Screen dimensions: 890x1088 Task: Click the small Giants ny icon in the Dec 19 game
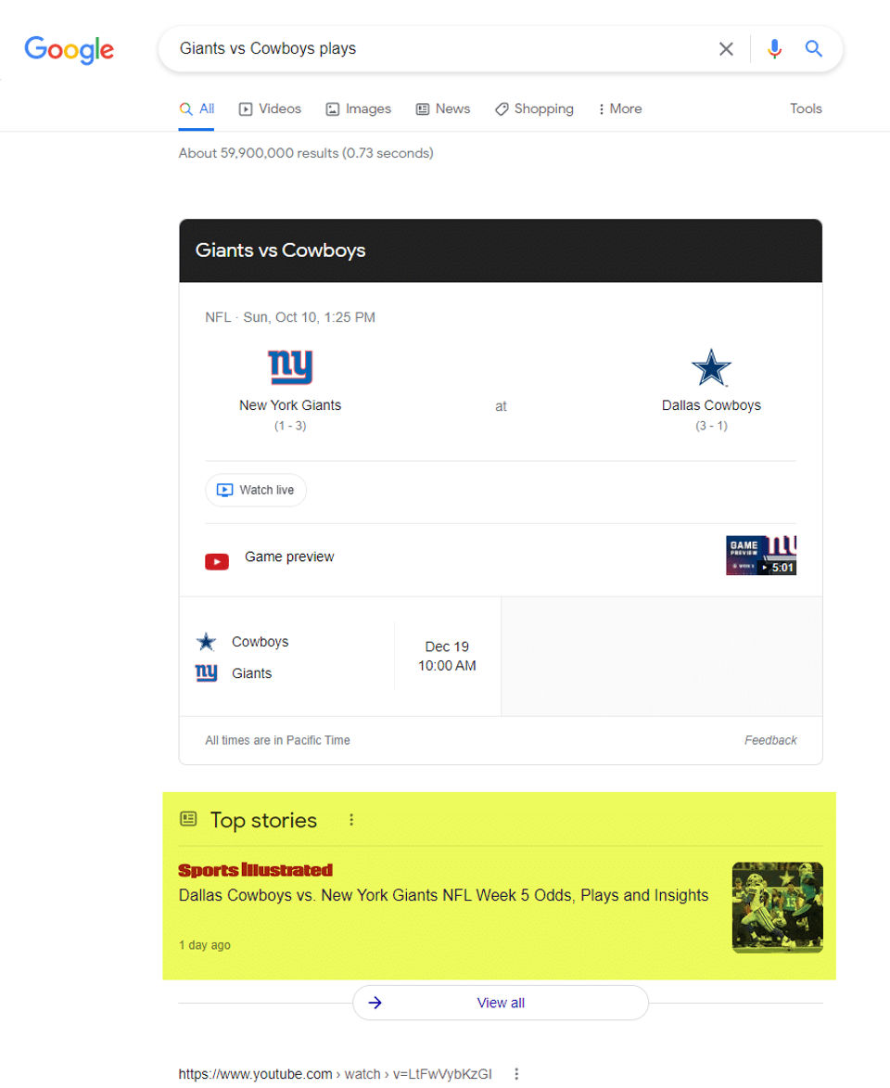[x=206, y=672]
